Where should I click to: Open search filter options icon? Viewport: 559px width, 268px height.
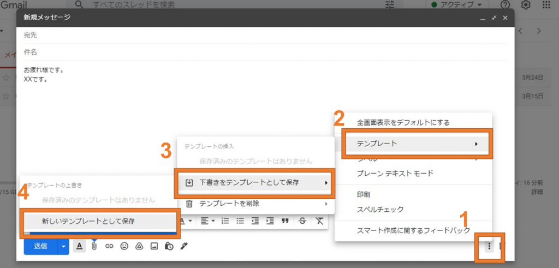click(x=390, y=4)
